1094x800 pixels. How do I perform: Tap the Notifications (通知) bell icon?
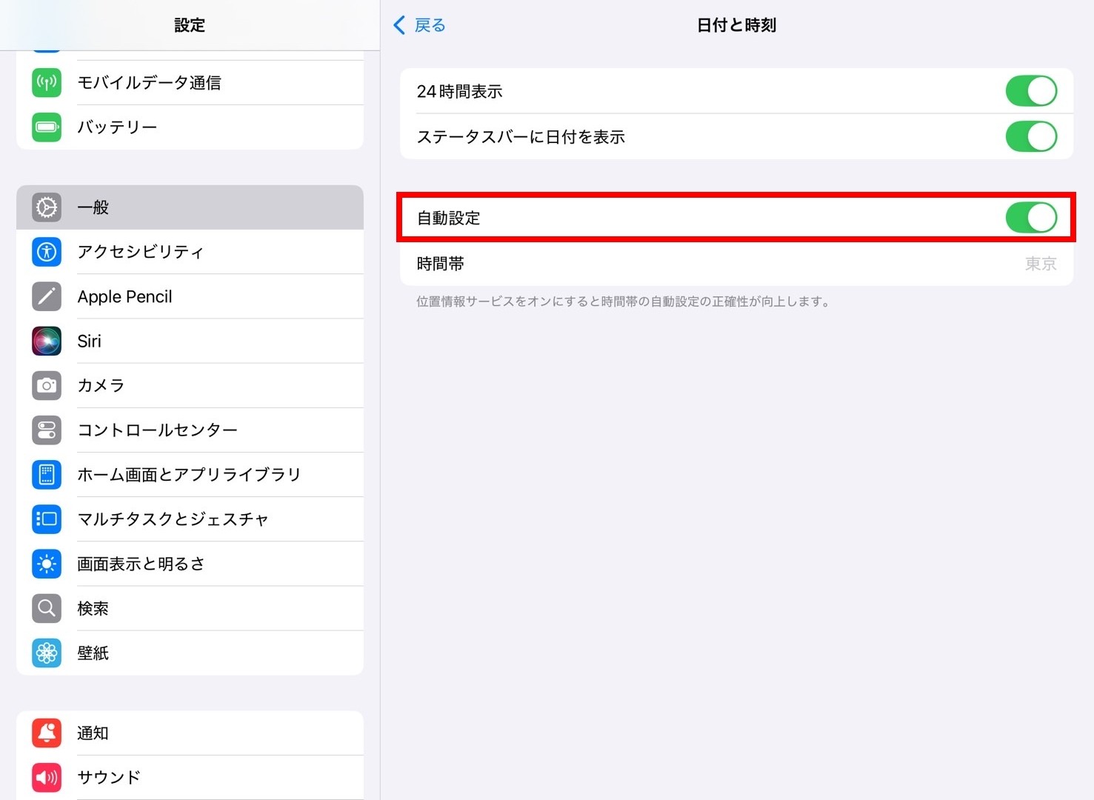pyautogui.click(x=47, y=733)
